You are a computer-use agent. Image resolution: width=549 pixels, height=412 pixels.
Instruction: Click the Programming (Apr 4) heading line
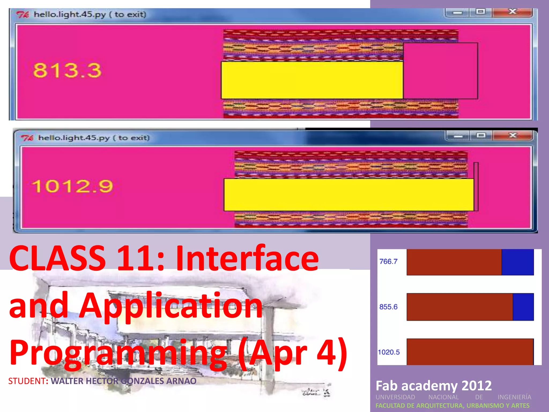pyautogui.click(x=179, y=354)
